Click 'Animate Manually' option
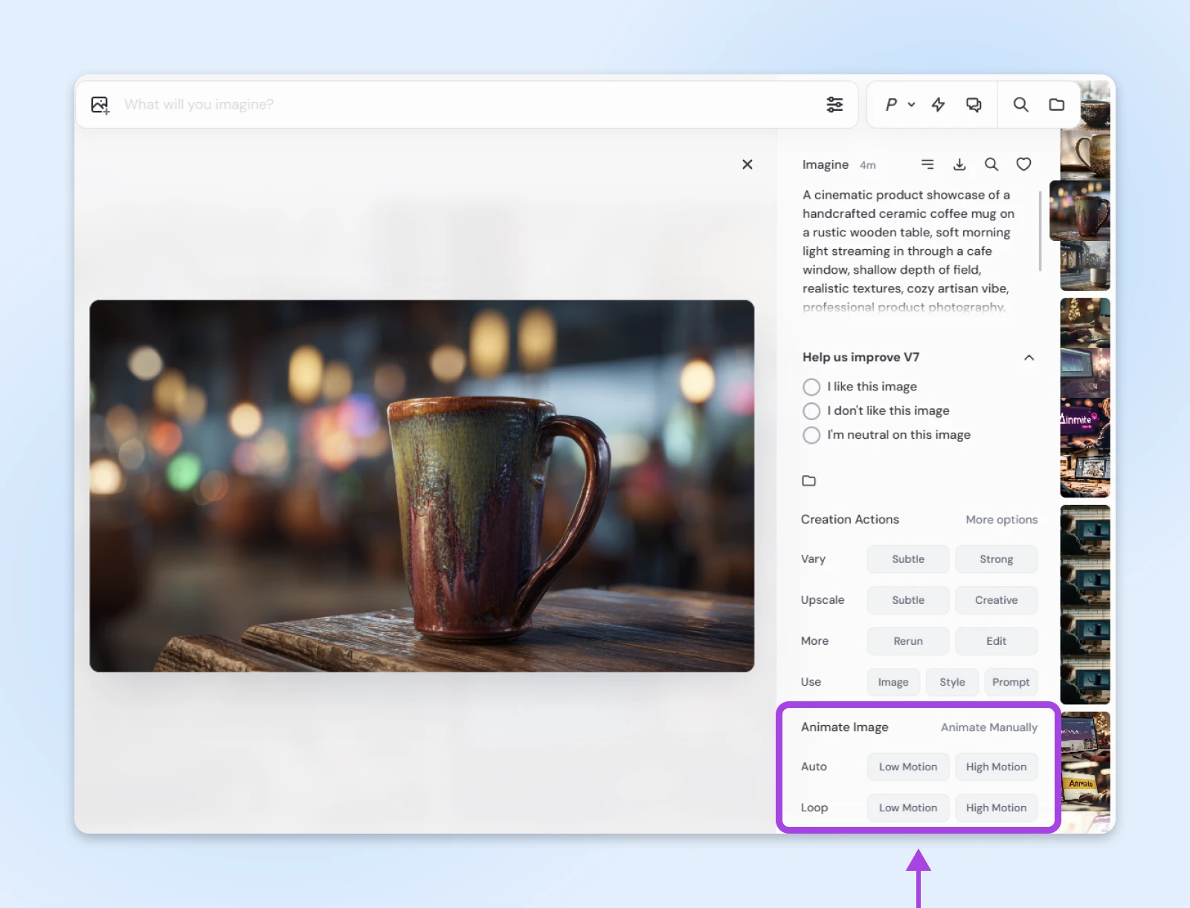This screenshot has width=1190, height=908. coord(988,727)
